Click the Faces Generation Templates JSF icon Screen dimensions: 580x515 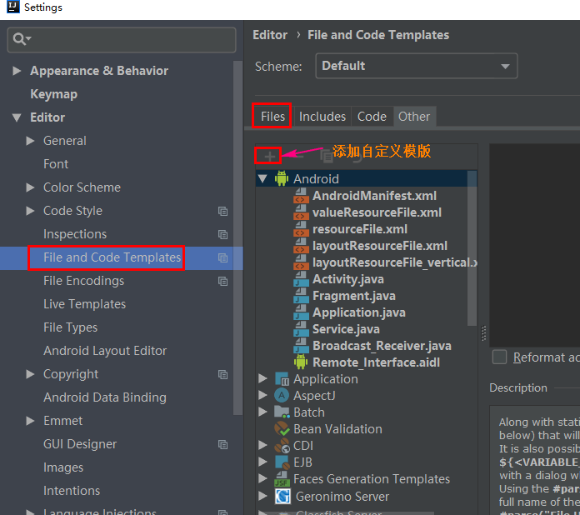(282, 478)
